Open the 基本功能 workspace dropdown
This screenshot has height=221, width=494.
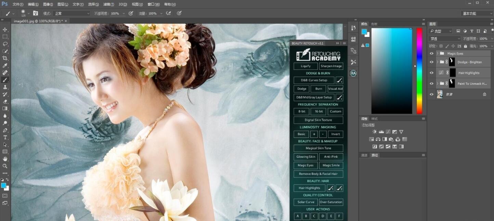(477, 13)
